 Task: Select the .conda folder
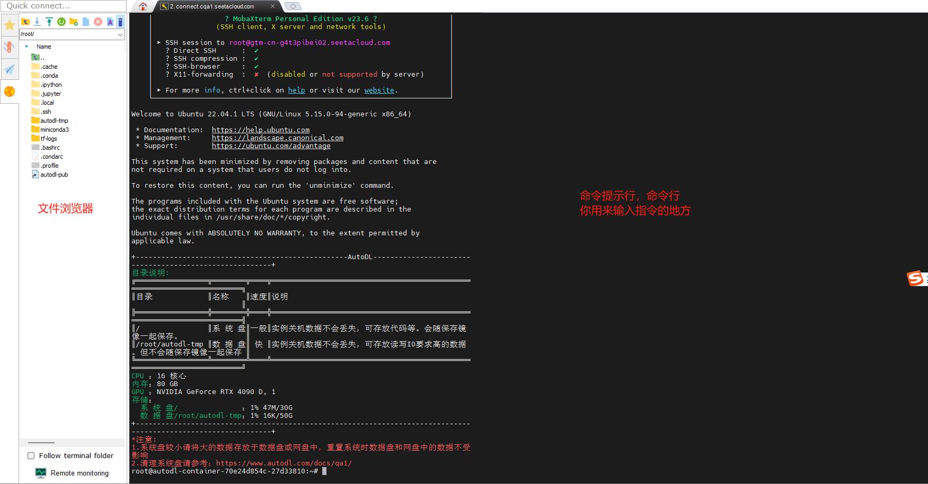(x=45, y=76)
